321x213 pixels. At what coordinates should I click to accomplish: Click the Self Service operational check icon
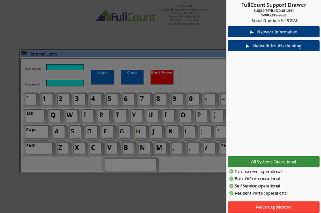(x=231, y=186)
